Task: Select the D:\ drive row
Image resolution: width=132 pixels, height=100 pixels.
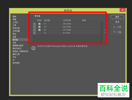Action: click(x=67, y=27)
